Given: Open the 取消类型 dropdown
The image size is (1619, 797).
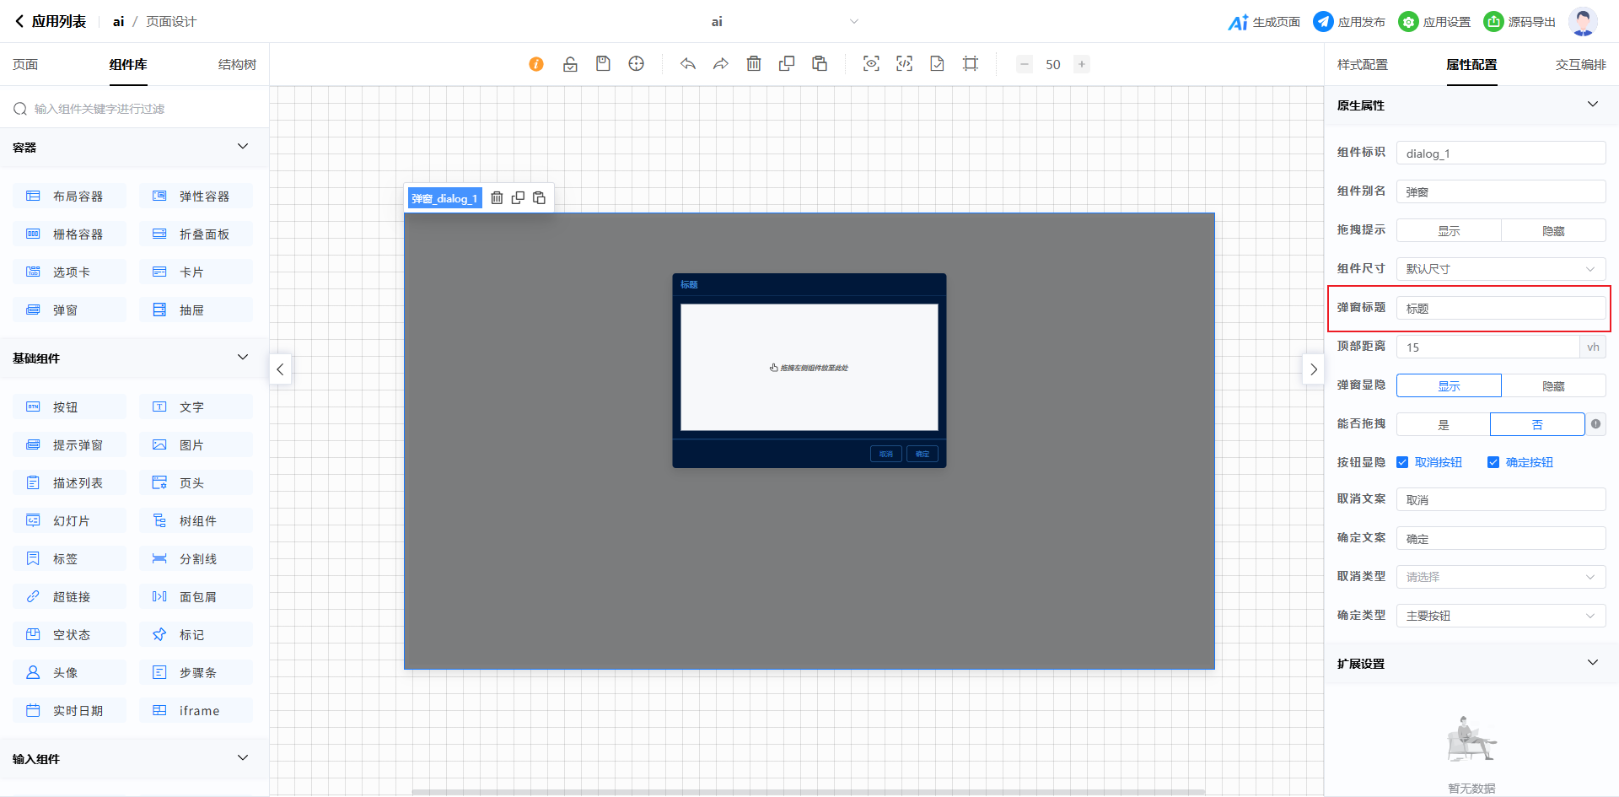Looking at the screenshot, I should point(1500,577).
